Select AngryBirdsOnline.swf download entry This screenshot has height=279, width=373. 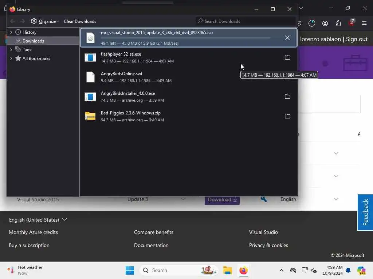tap(188, 77)
